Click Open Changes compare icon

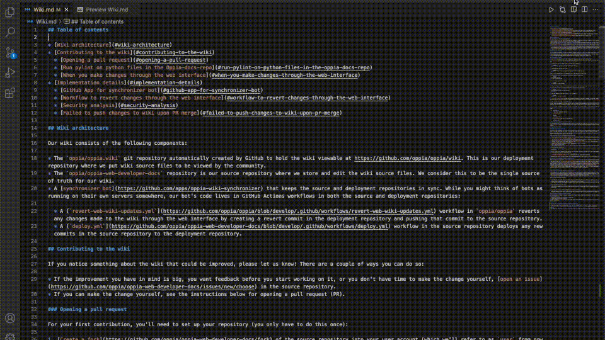click(x=563, y=9)
